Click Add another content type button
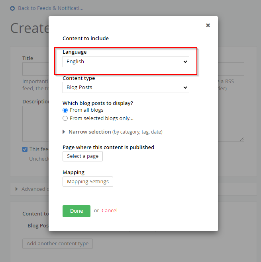The height and width of the screenshot is (262, 261). (x=57, y=244)
